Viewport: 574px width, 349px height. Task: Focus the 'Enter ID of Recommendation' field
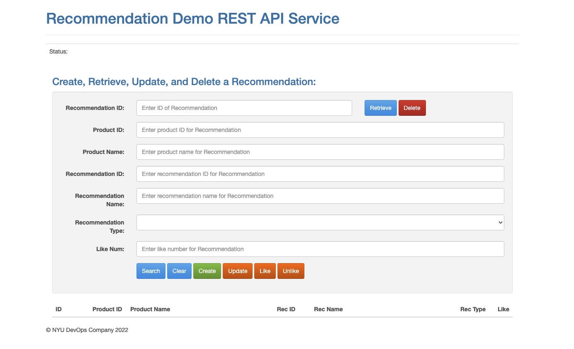244,108
